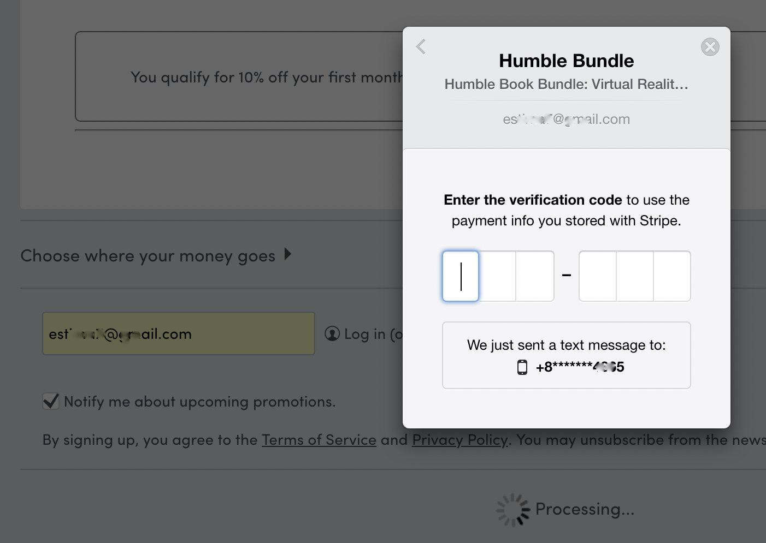Screen dimensions: 766x543
Task: Expand the 'Choose where your money goes' triangle
Action: [288, 254]
